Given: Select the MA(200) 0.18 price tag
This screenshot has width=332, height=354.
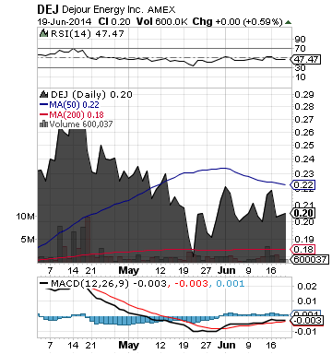Looking at the screenshot, I should (x=303, y=249).
